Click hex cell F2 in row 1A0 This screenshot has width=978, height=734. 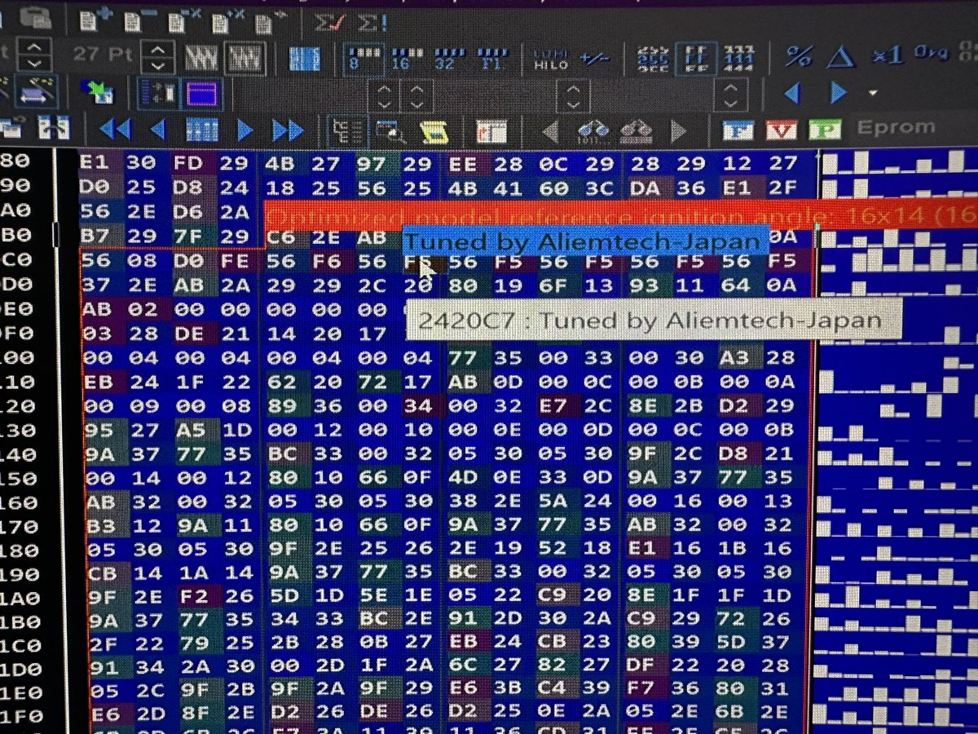tap(192, 598)
